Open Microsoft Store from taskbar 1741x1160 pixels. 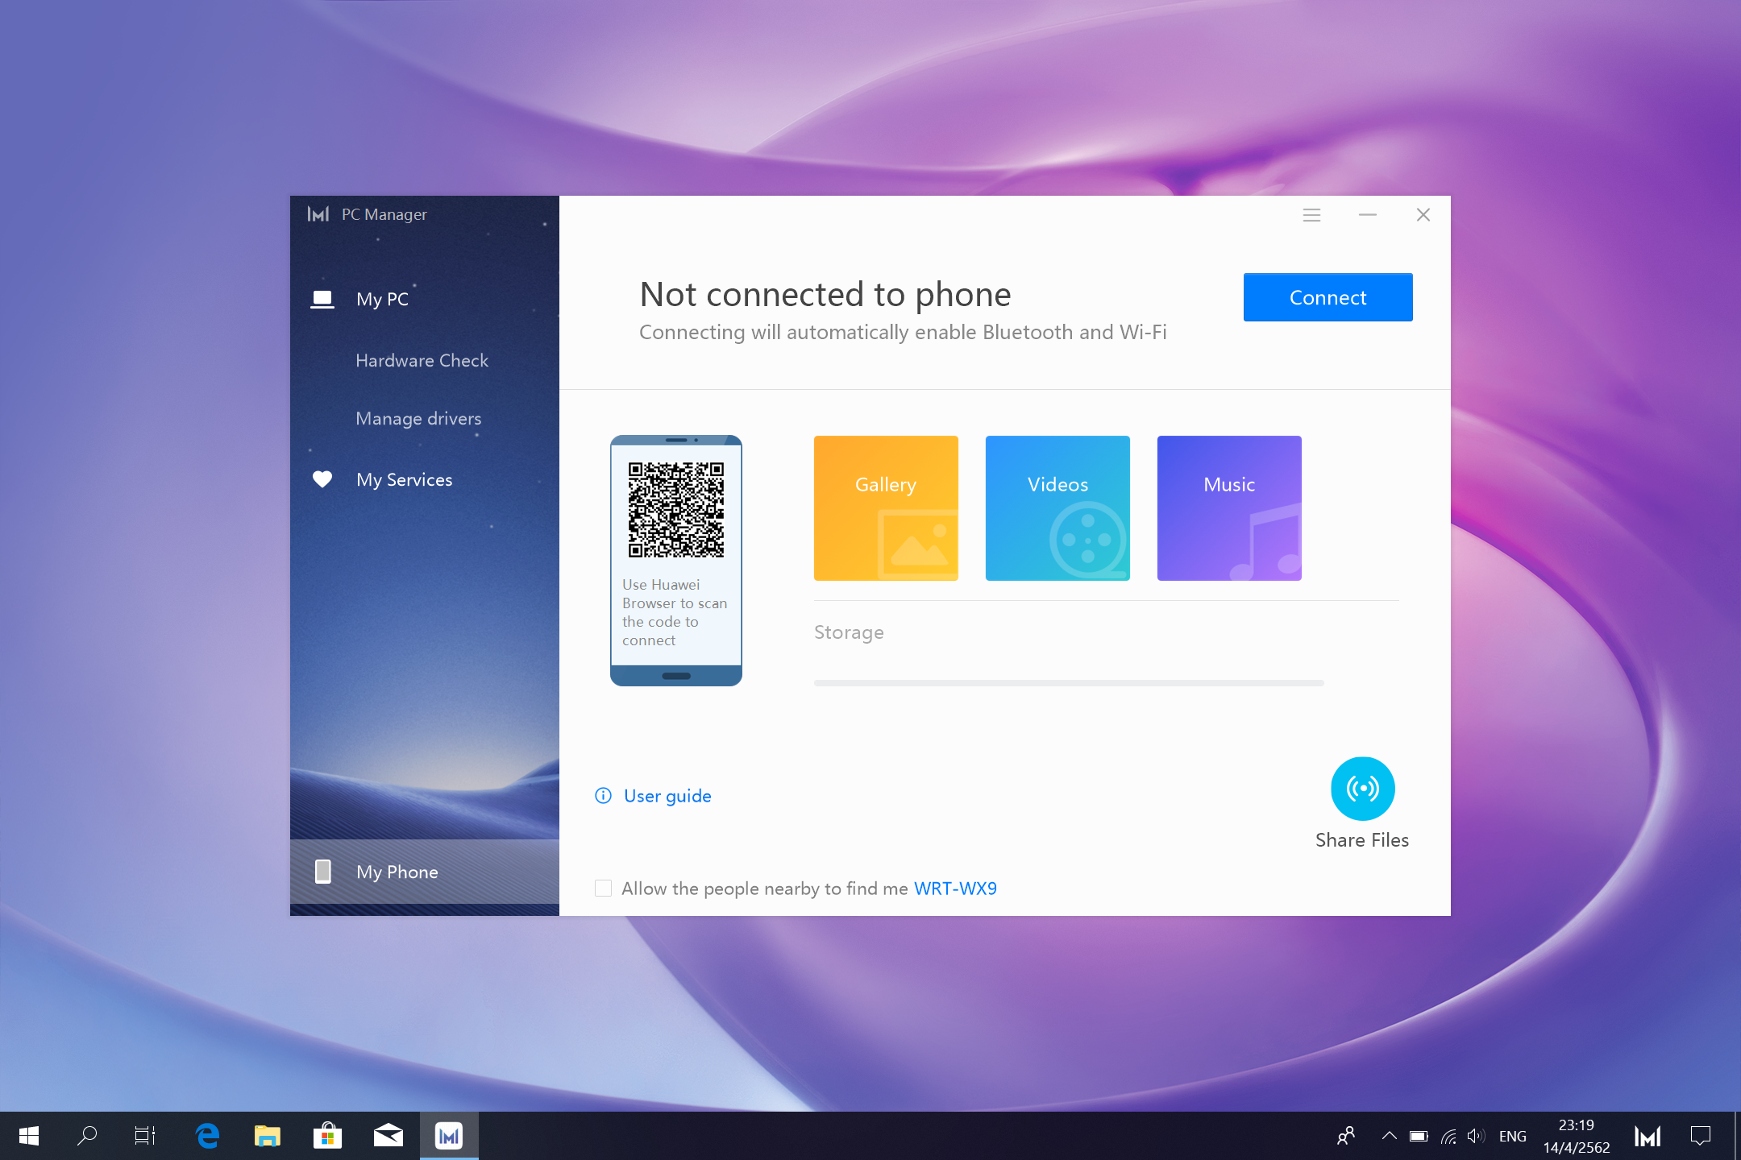pyautogui.click(x=327, y=1136)
